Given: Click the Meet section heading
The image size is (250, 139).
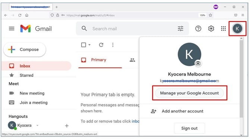Looking at the screenshot, I should point(14,84).
